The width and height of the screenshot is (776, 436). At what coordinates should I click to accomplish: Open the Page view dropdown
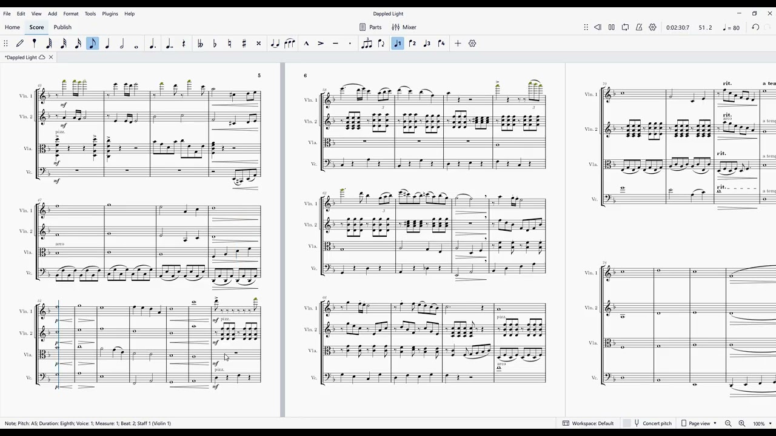pos(699,423)
